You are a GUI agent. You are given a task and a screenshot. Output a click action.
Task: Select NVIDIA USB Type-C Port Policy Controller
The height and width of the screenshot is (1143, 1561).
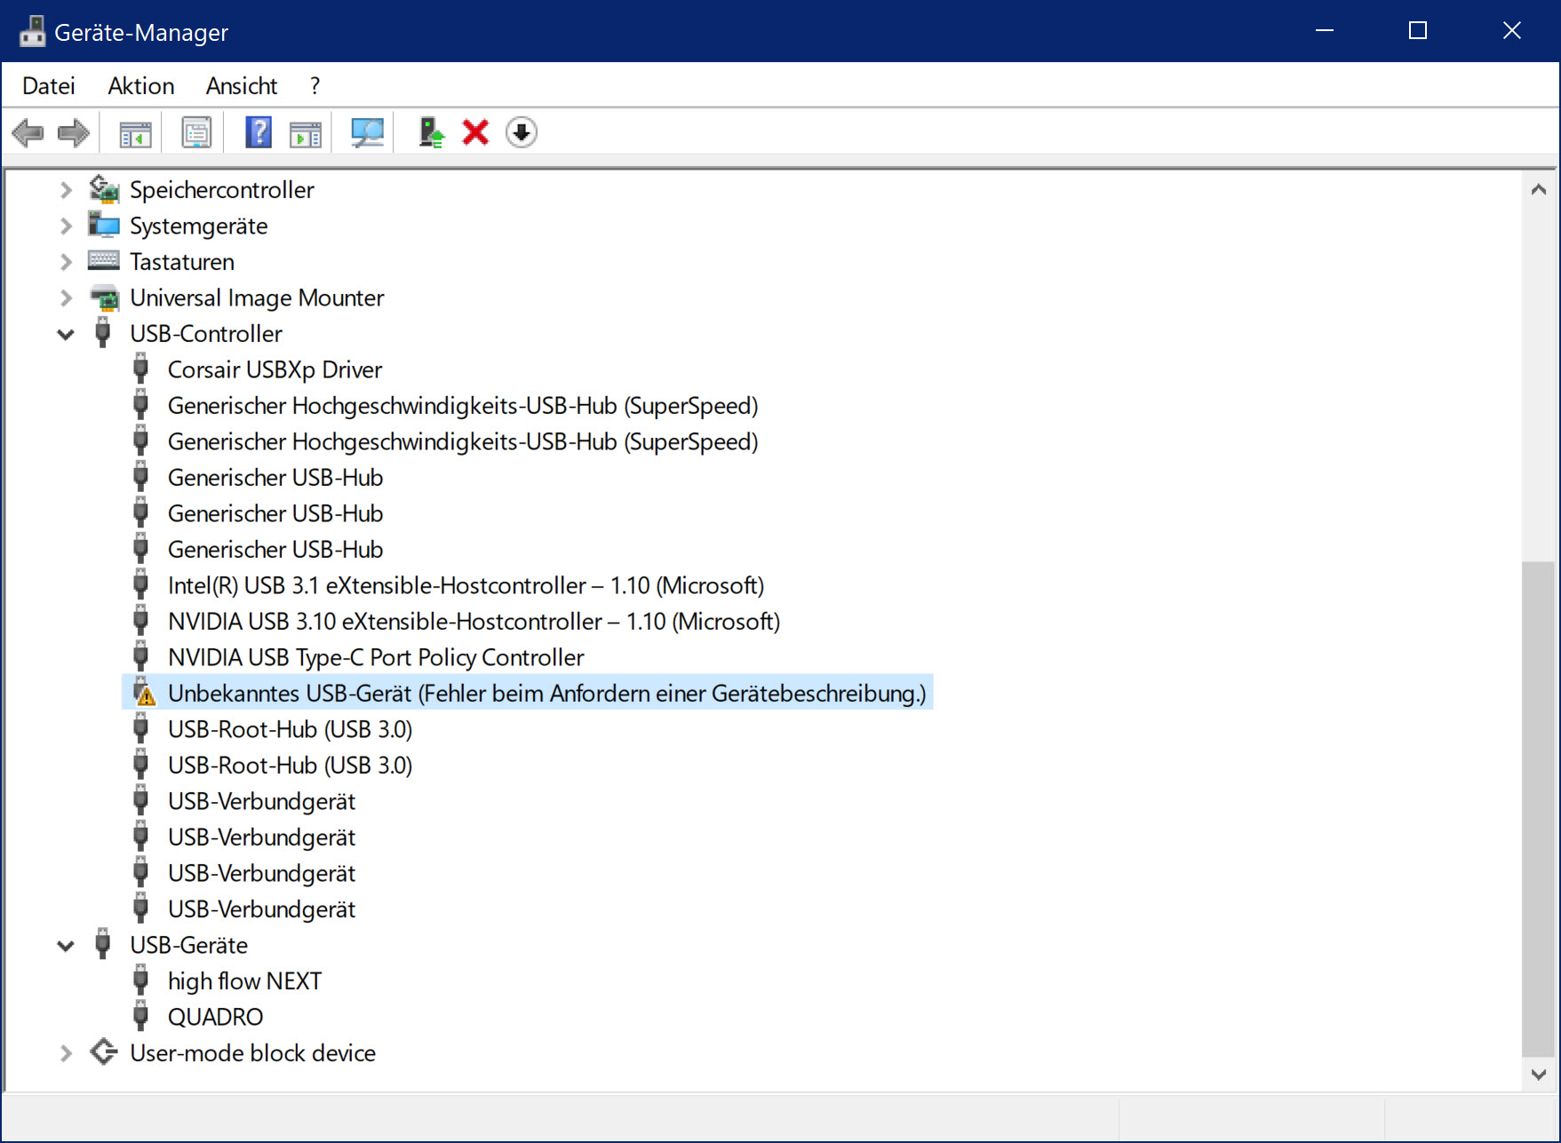pyautogui.click(x=375, y=657)
